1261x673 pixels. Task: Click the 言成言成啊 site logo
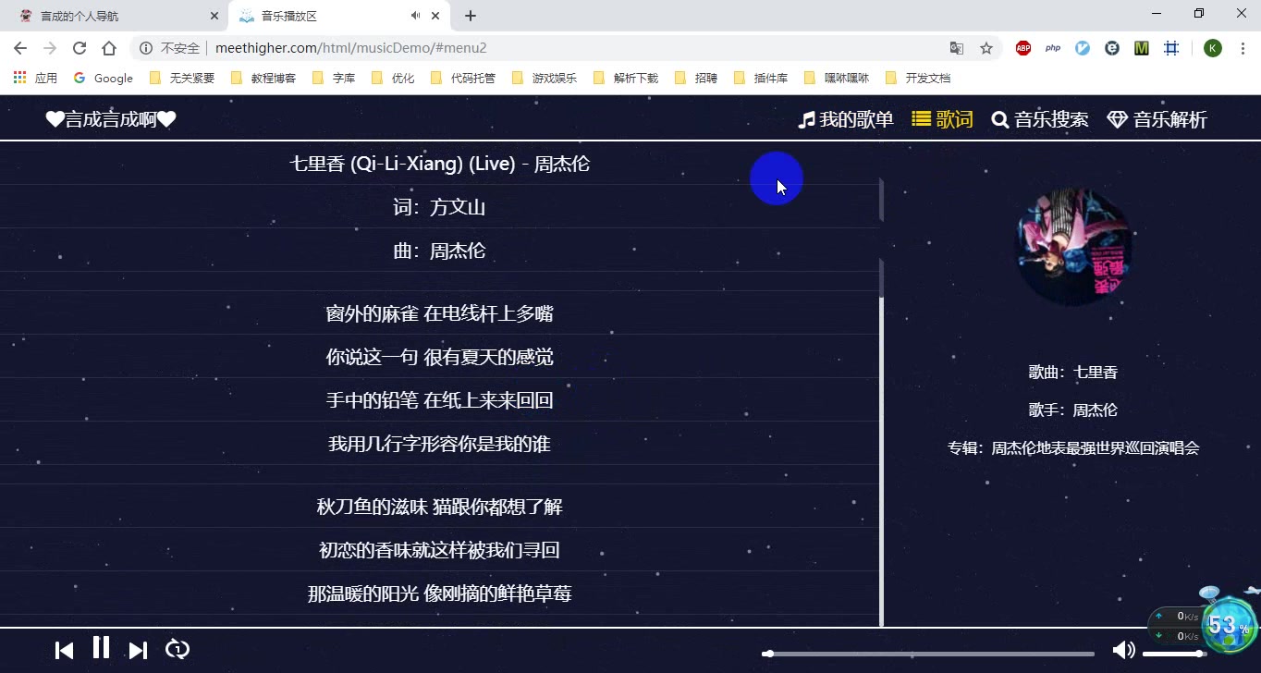111,119
